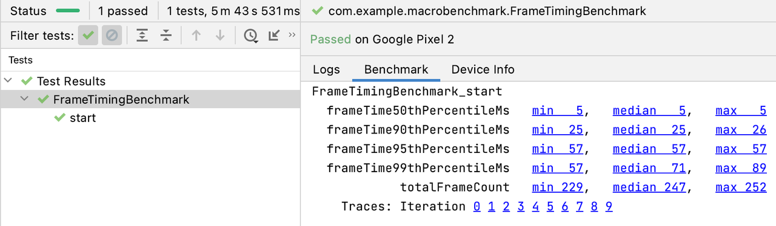This screenshot has width=776, height=226.
Task: Open totalFrameCount median 247 link
Action: 649,187
